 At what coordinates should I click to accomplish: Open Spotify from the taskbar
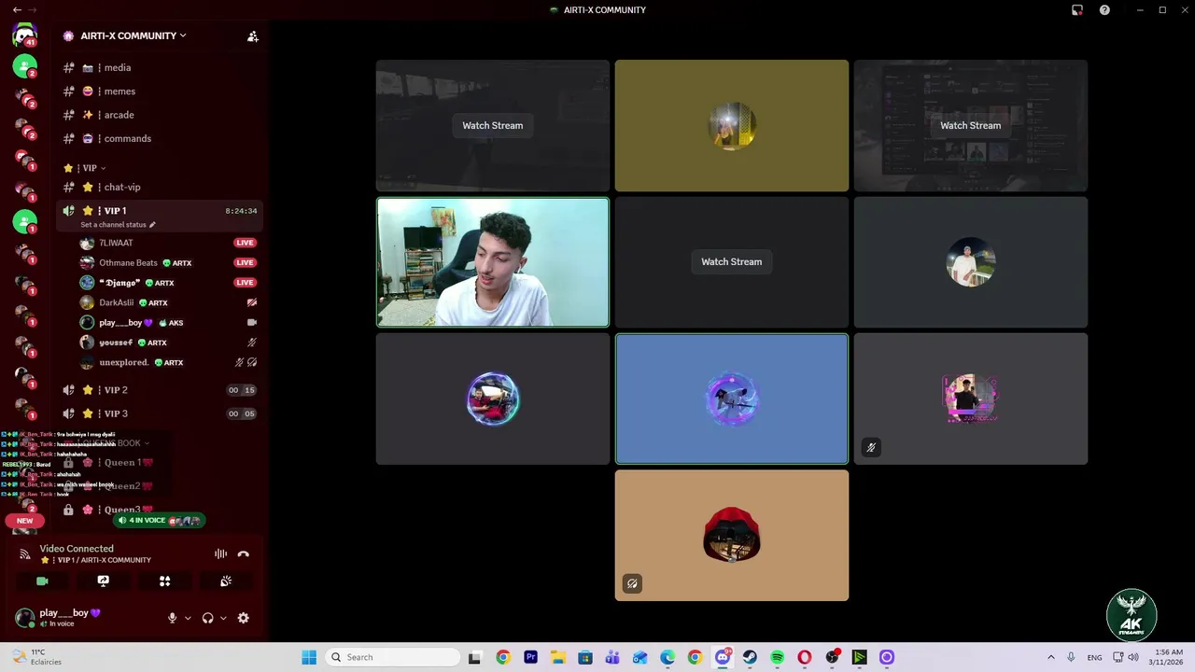[777, 657]
